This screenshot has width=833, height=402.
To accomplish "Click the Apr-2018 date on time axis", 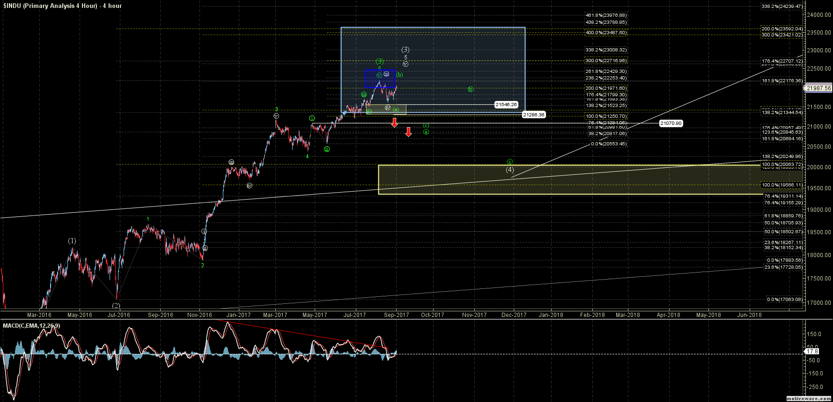I will (669, 315).
